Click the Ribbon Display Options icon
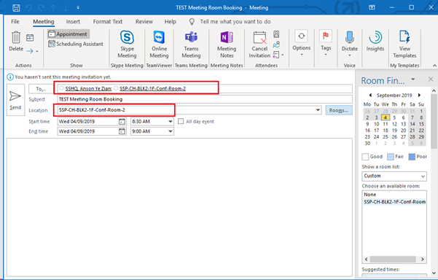This screenshot has height=280, width=438. [372, 7]
